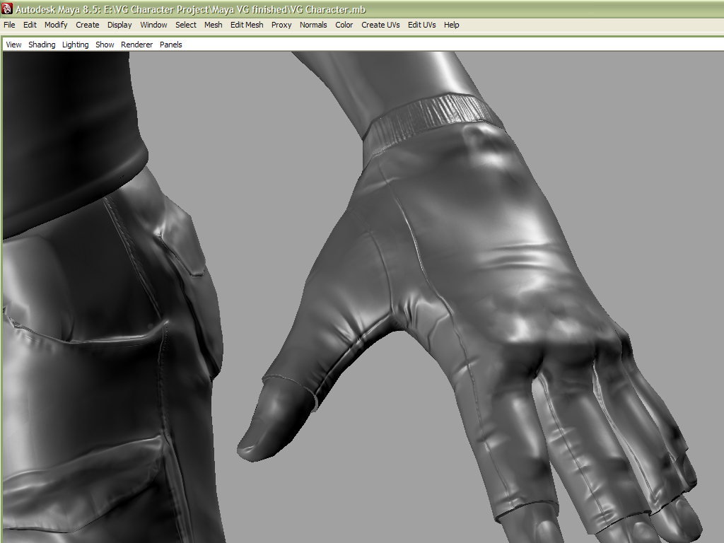Open the viewport Panels menu

click(x=170, y=45)
